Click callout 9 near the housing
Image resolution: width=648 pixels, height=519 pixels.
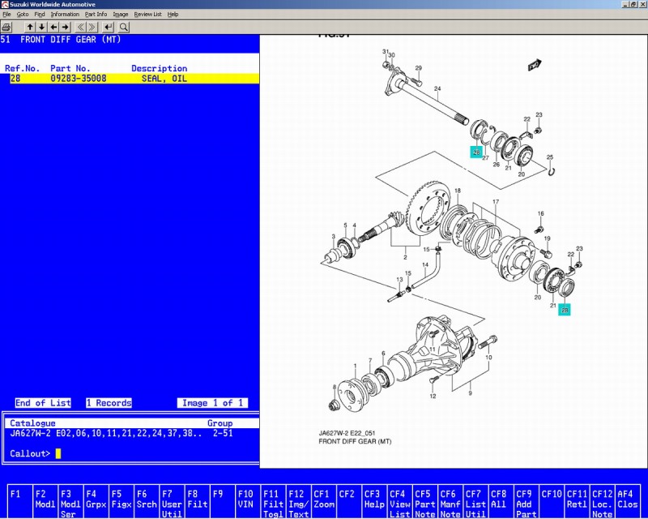pyautogui.click(x=470, y=392)
